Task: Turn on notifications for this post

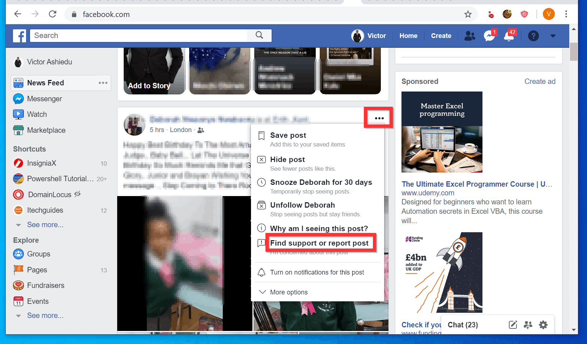Action: tap(317, 272)
